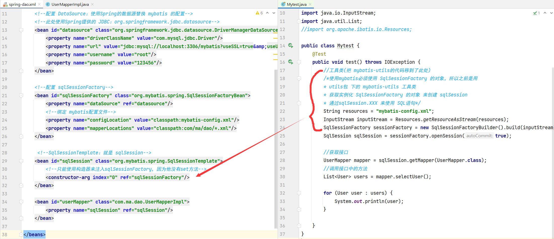Click the constructor-arg index="0" line
This screenshot has height=239, width=554.
pos(118,178)
